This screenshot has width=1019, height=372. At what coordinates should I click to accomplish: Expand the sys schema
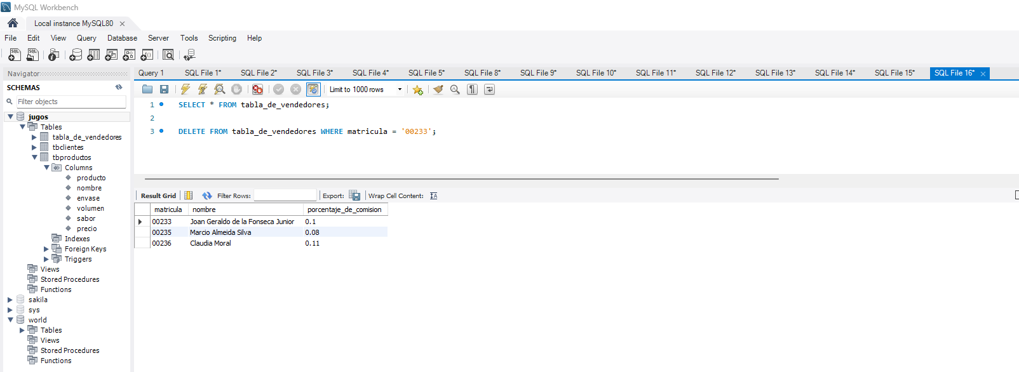pyautogui.click(x=10, y=310)
